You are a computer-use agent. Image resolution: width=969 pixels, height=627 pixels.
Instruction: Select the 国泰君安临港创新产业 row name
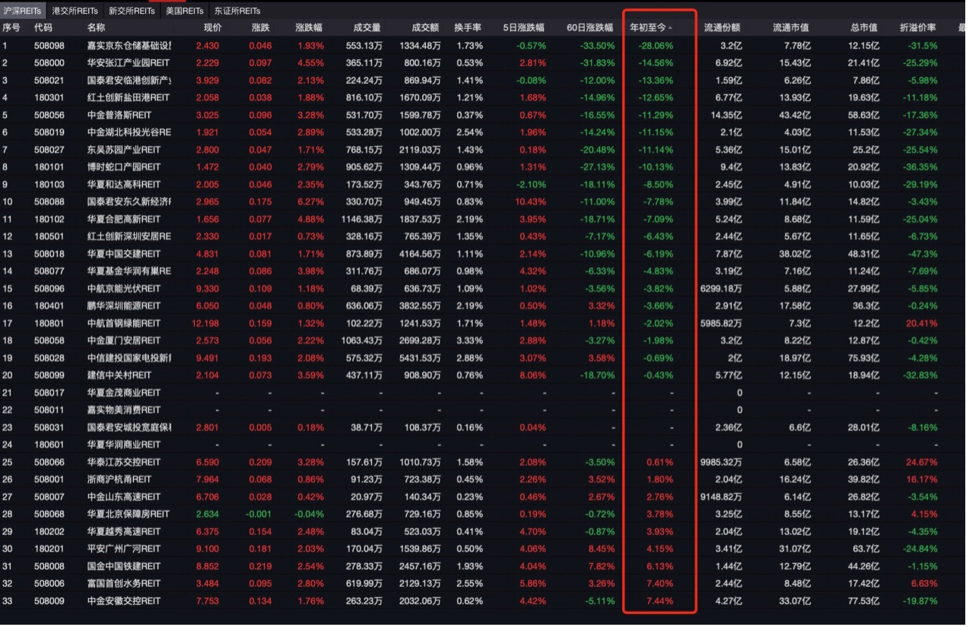coord(129,81)
